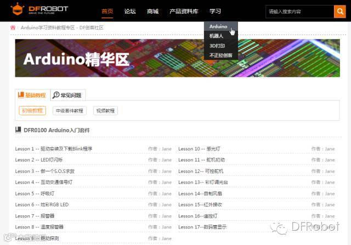
Task: Click author Jane on Lesson 1 row
Action: tap(167, 149)
